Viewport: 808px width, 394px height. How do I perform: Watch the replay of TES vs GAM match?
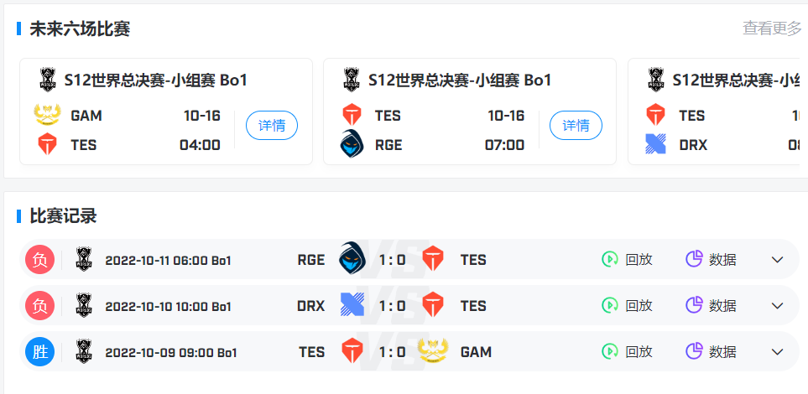click(x=627, y=352)
